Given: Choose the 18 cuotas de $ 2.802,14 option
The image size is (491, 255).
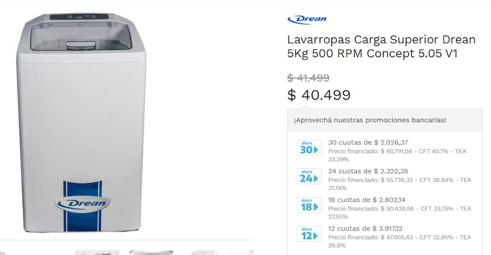Looking at the screenshot, I should point(366,200).
